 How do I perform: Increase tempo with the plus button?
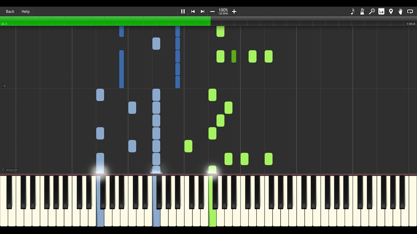(234, 11)
